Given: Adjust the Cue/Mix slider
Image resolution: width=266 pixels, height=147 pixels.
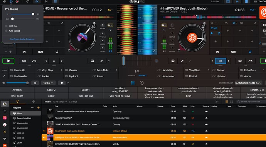Looking at the screenshot, I should click(x=12, y=19).
